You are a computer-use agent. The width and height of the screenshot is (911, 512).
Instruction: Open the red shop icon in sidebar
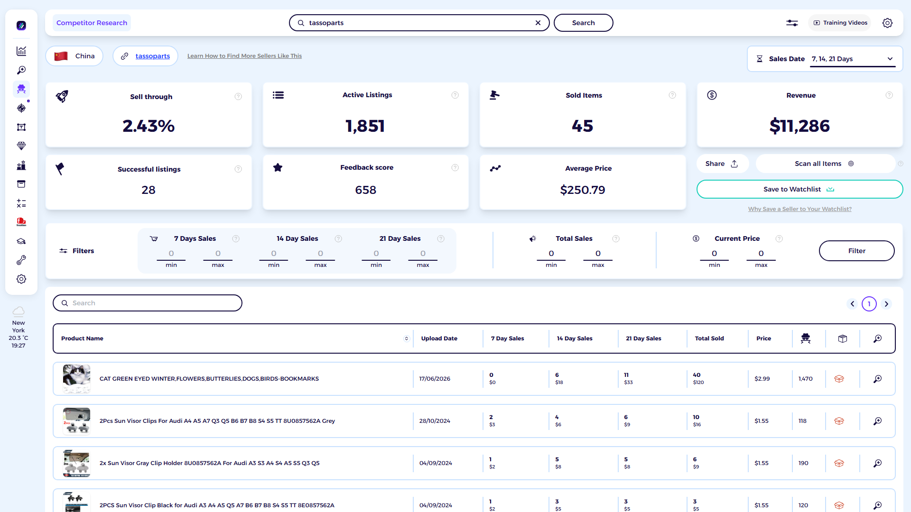pos(21,222)
